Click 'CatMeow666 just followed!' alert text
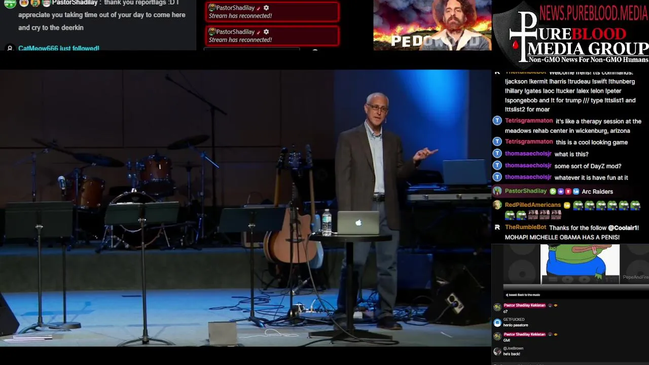Screen dimensions: 649x365 [59, 48]
